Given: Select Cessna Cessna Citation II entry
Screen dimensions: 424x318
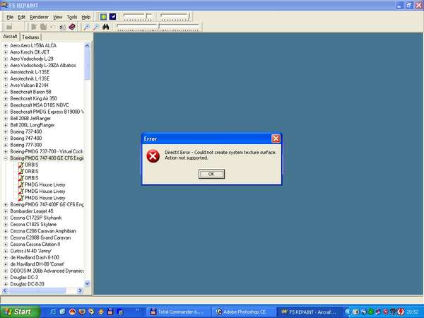Looking at the screenshot, I should [x=35, y=245].
